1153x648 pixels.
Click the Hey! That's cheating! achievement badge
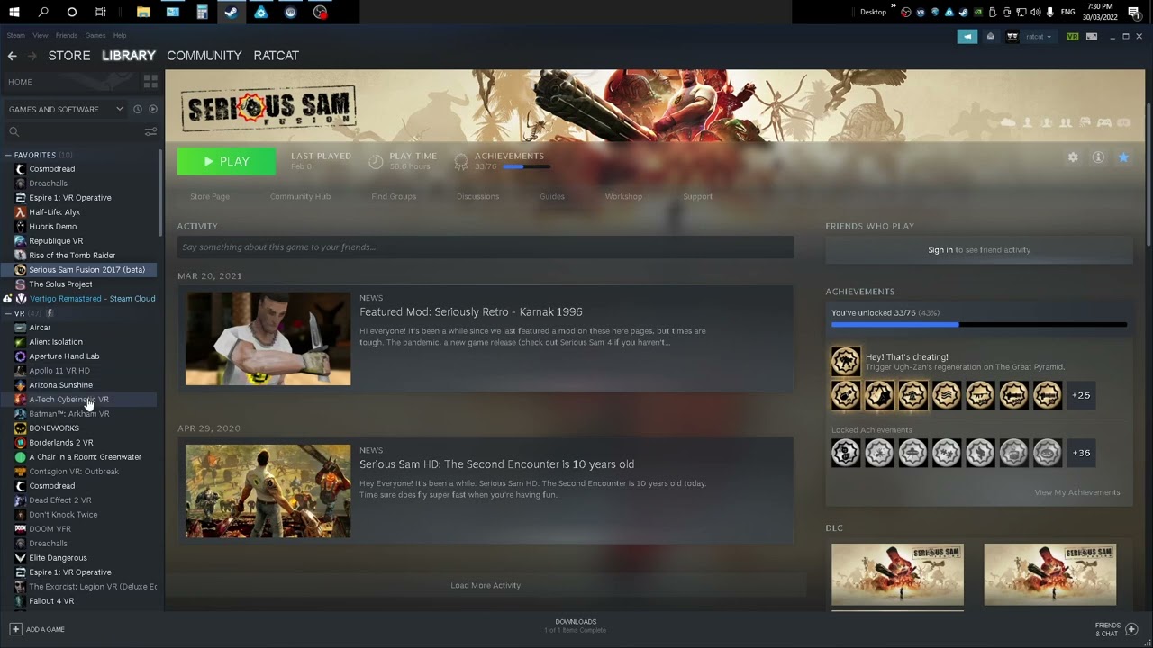845,361
